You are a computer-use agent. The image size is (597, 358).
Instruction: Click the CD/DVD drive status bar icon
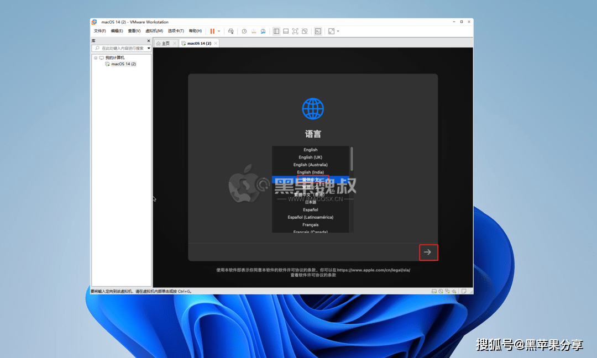click(441, 291)
